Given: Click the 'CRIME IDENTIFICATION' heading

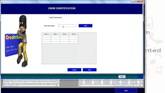Looking at the screenshot, I should (62, 8).
